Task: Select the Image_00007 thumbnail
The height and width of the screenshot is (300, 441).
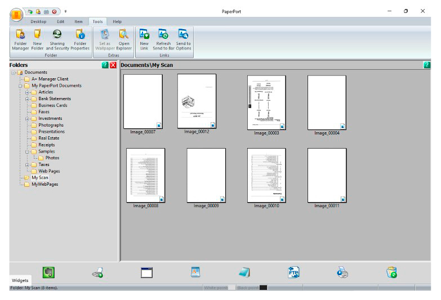Action: coord(143,101)
